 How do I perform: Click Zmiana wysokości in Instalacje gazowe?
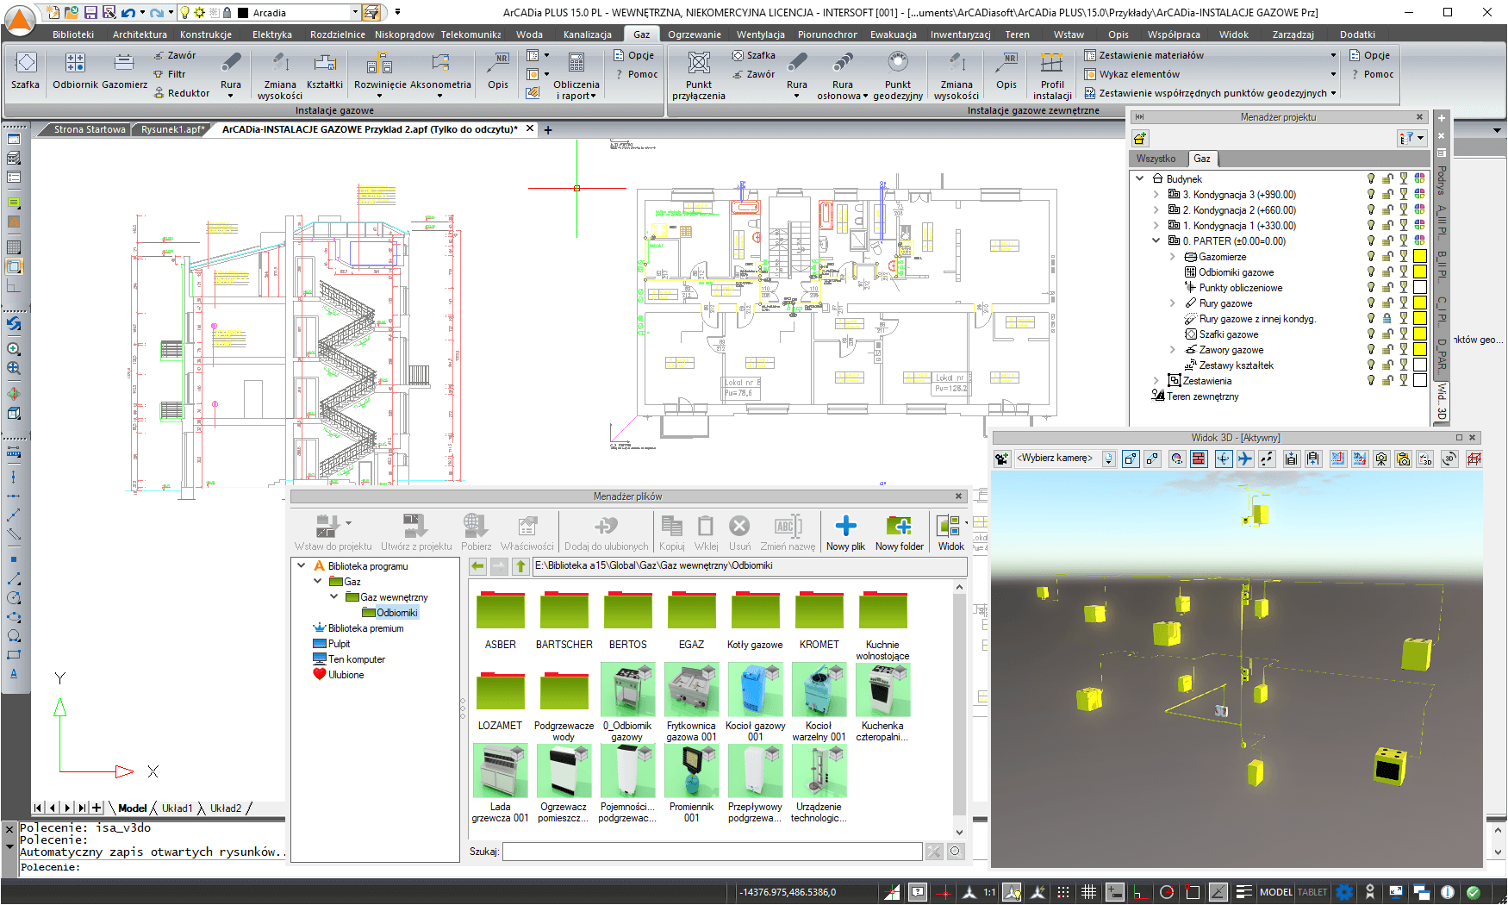[x=280, y=75]
